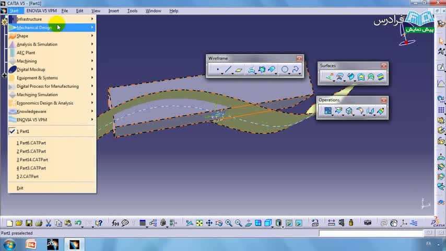Select the Plane tool in Wireframe toolbar
This screenshot has width=446, height=251.
coord(239,70)
